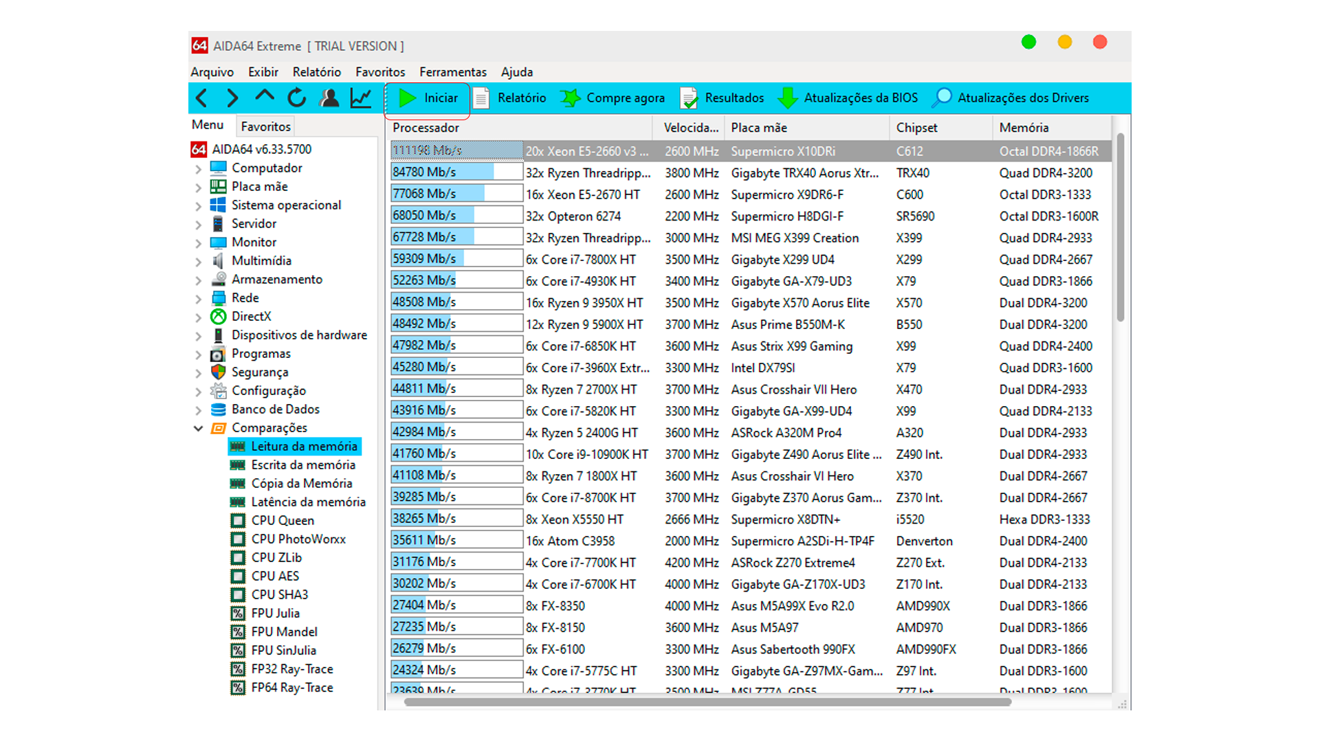Image resolution: width=1320 pixels, height=742 pixels.
Task: Open the Exibir menu
Action: 263,72
